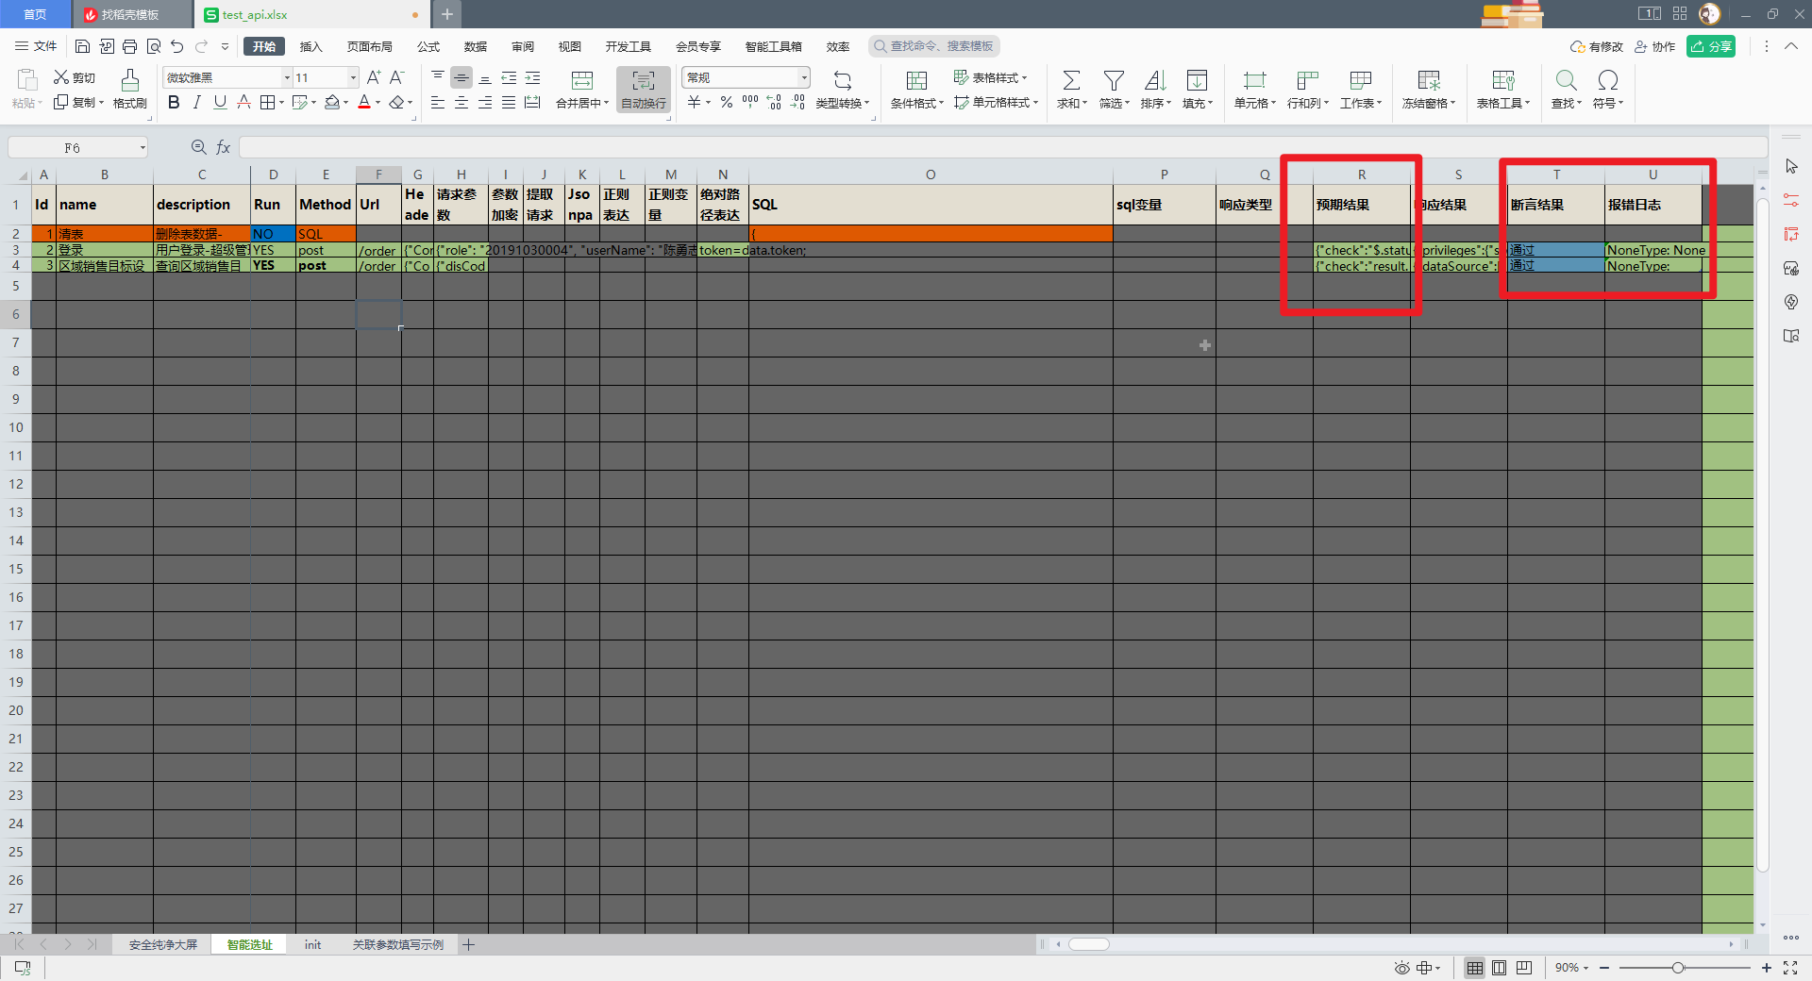Toggle Italic formatting

coord(196,102)
